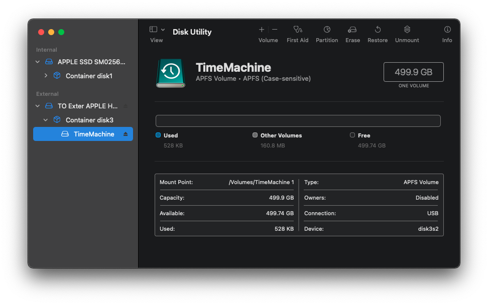Eject the TO Exter APPLE external disk
The width and height of the screenshot is (488, 305).
pyautogui.click(x=126, y=106)
